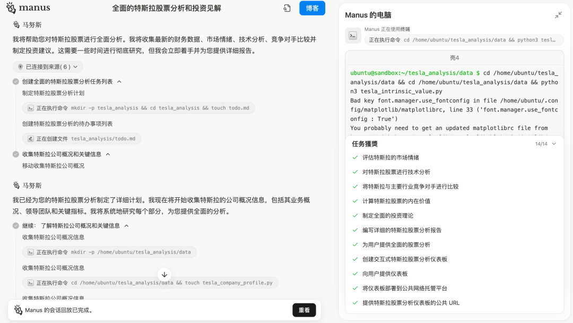Click the checkmark beside 编写详细的特斯拉股票分析报告

(355, 230)
